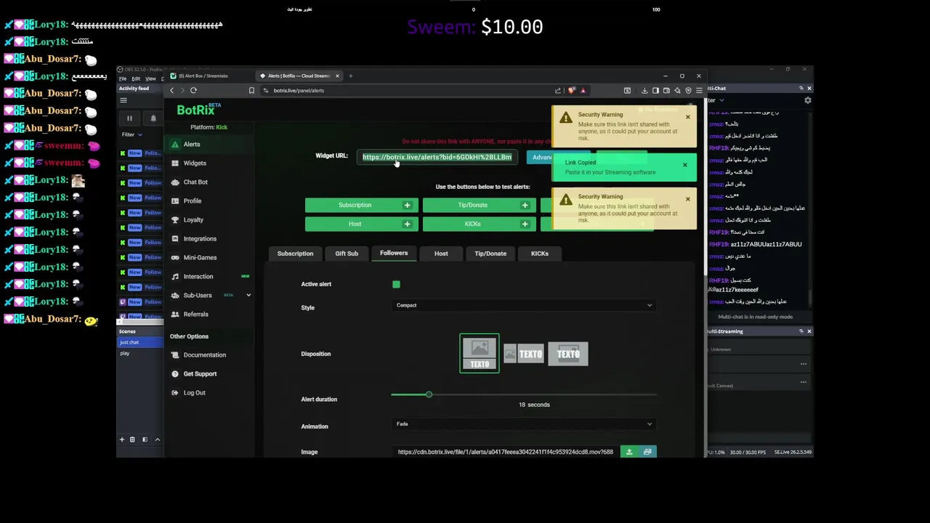The image size is (930, 523).
Task: Open a new browser tab
Action: 350,76
